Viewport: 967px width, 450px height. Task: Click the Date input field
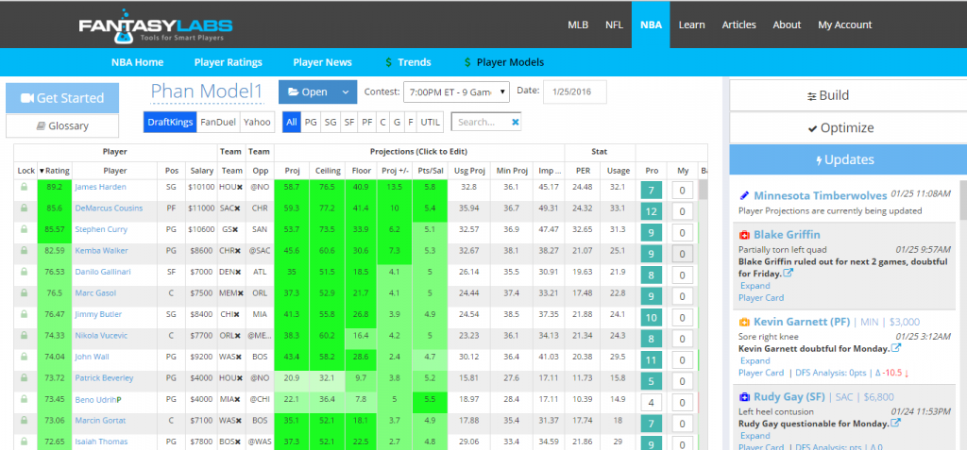point(575,92)
